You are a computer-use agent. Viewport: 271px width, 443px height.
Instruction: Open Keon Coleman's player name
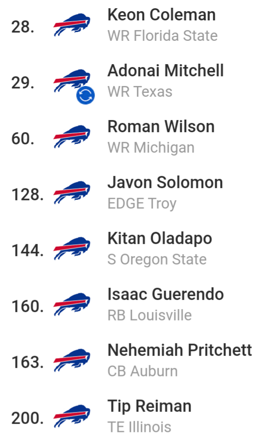[x=161, y=15]
